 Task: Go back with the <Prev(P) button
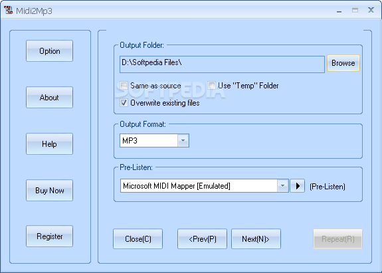click(202, 239)
